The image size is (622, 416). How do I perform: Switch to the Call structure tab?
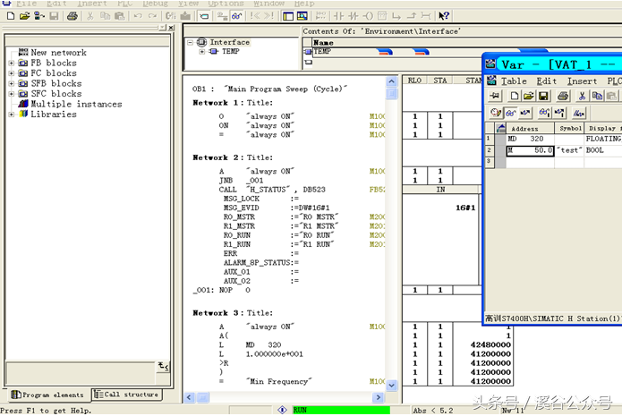click(126, 395)
